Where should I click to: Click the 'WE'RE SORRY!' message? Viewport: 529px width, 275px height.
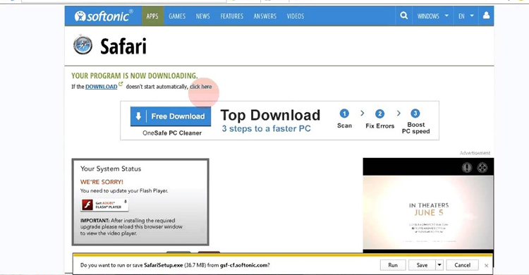pos(102,182)
